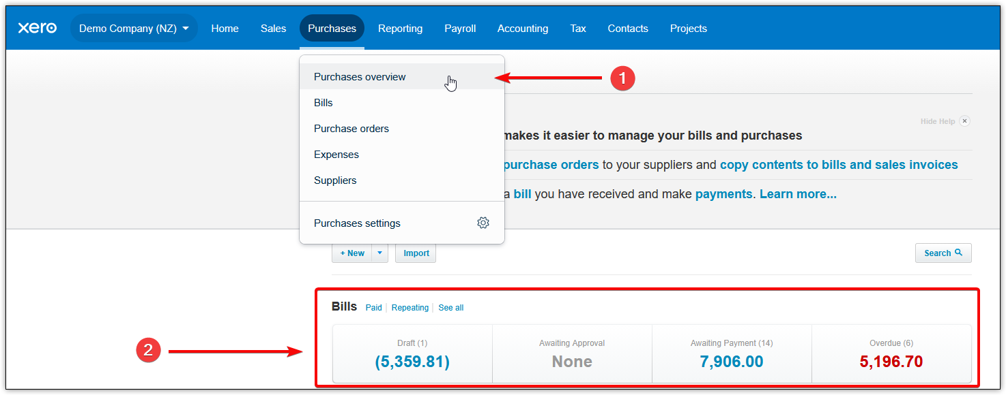Follow the purchase orders link
Image resolution: width=1006 pixels, height=395 pixels.
point(551,165)
